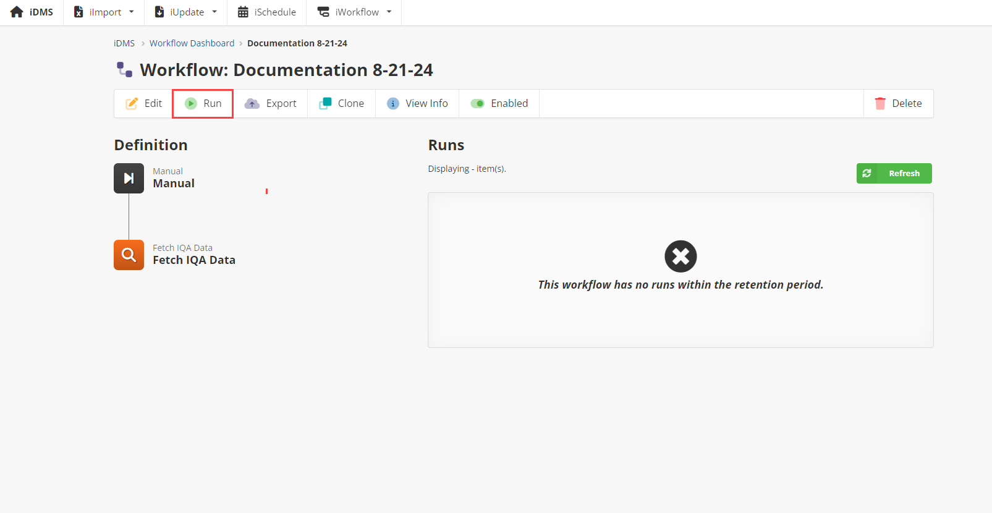Click the Clone workflow icon
The height and width of the screenshot is (513, 992).
click(325, 103)
